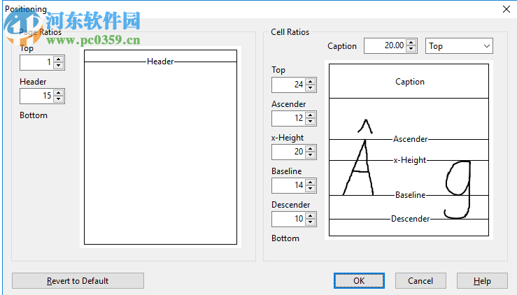
Task: Open Help for the Positioning dialog
Action: (x=482, y=281)
